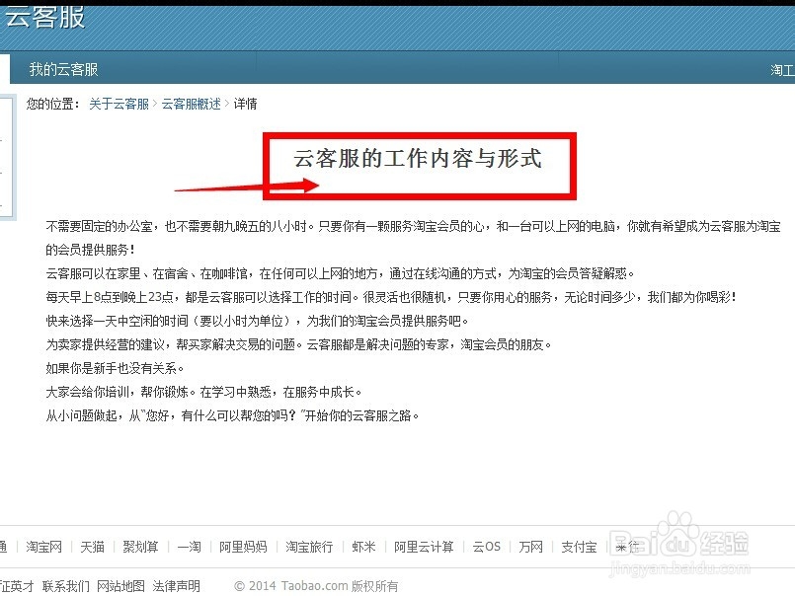Go to the 云客服概述 breadcrumb link
The width and height of the screenshot is (795, 596).
pyautogui.click(x=192, y=104)
